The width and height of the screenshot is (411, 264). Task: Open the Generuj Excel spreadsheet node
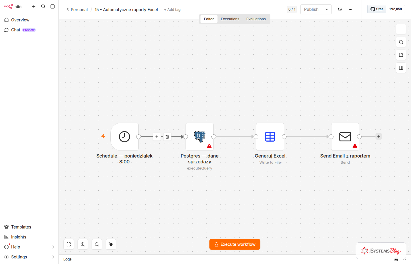pyautogui.click(x=270, y=137)
